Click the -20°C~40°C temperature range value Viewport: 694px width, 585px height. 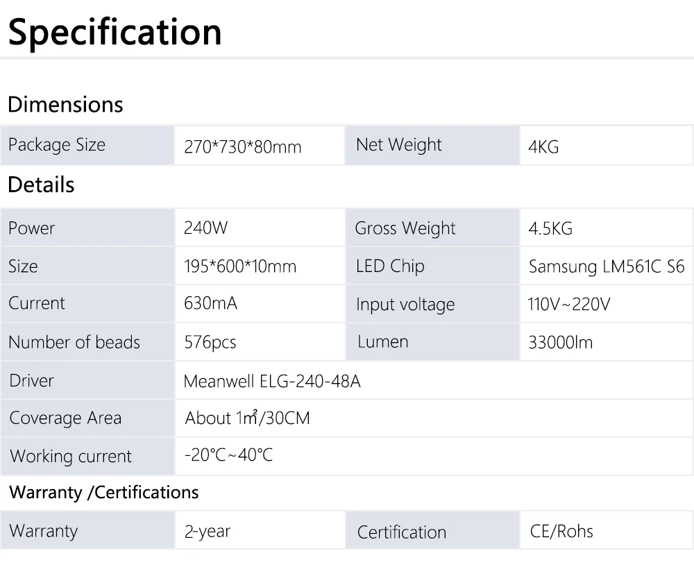tap(228, 455)
